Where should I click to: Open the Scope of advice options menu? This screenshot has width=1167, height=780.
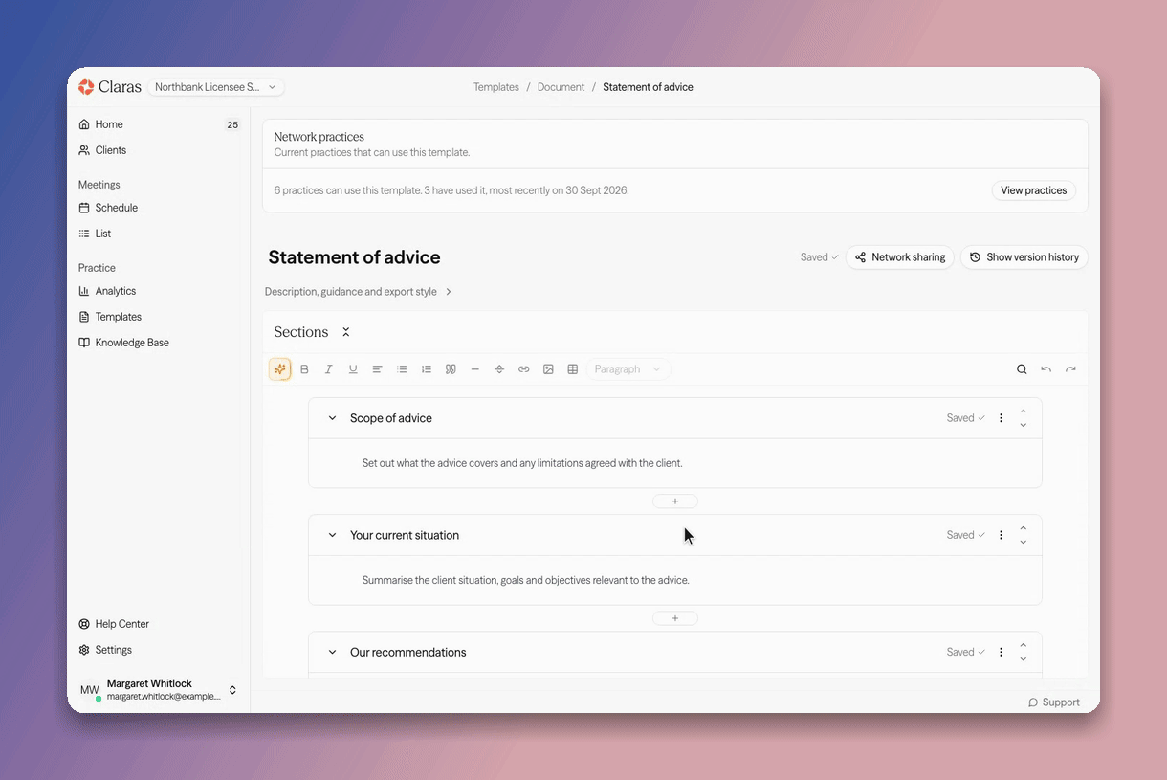(x=1002, y=418)
